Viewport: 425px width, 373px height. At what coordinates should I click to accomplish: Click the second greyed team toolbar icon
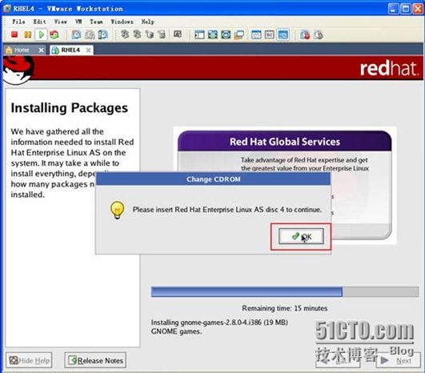tap(137, 34)
